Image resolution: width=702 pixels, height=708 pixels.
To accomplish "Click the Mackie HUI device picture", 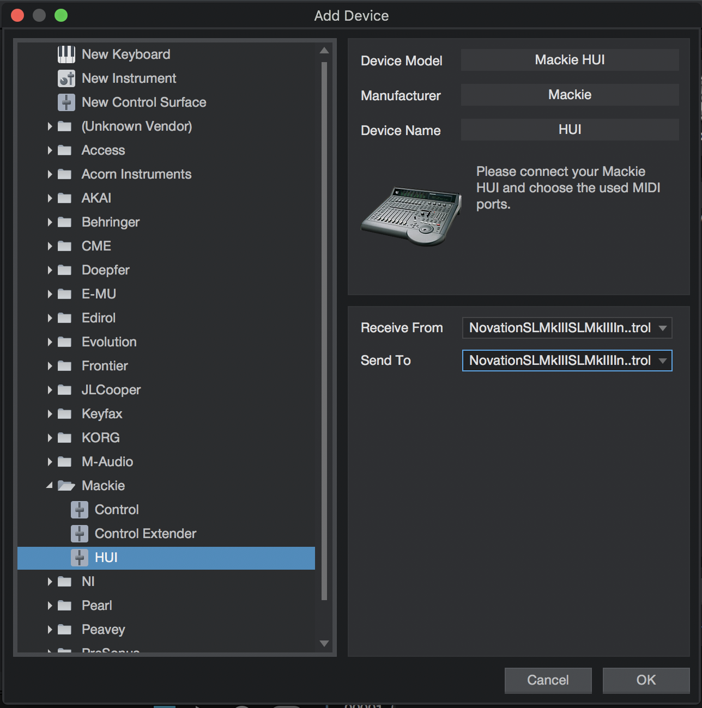I will (x=411, y=216).
